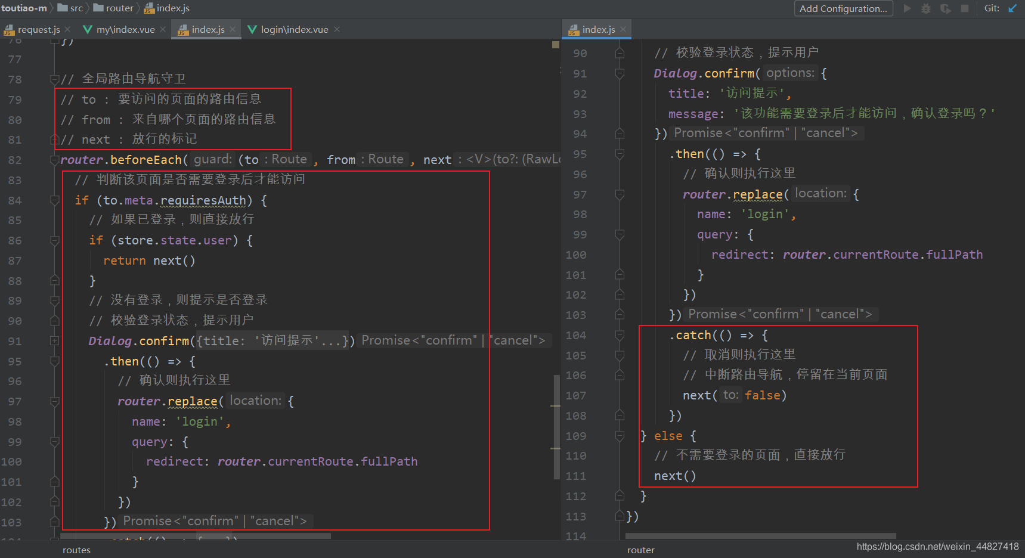Click 'return next()' on line 87

pos(149,261)
